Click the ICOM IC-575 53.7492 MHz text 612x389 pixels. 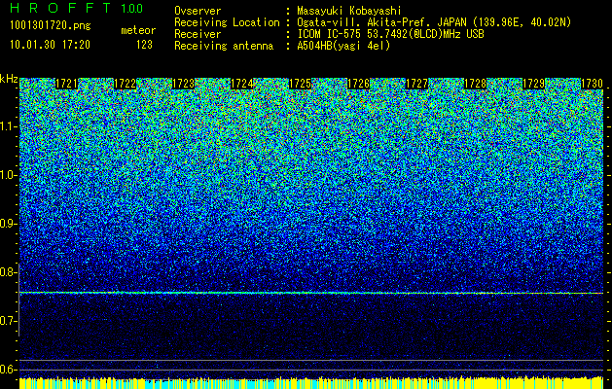coord(390,34)
